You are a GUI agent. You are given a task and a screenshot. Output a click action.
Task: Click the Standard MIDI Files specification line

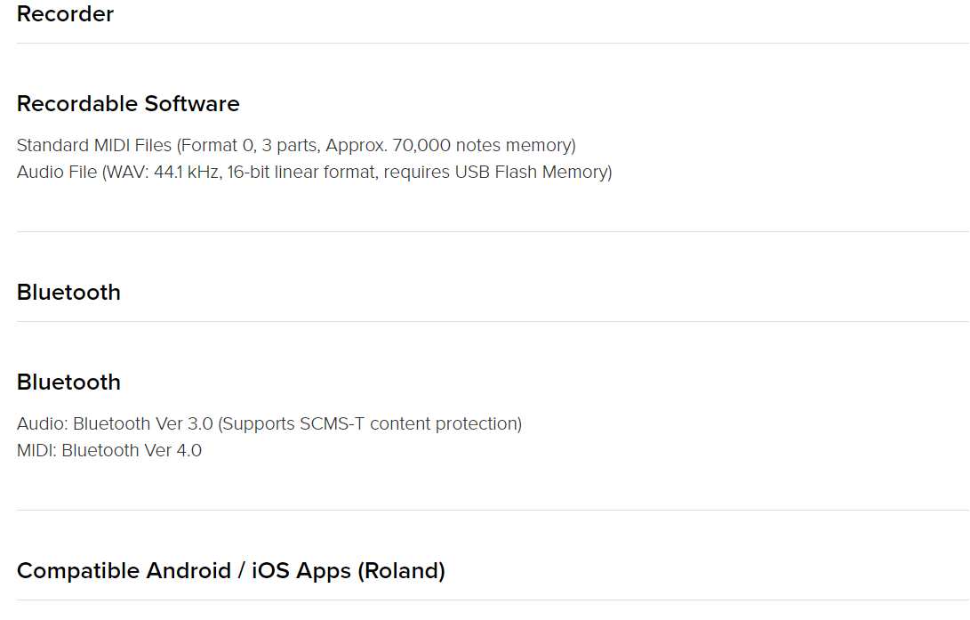[296, 145]
